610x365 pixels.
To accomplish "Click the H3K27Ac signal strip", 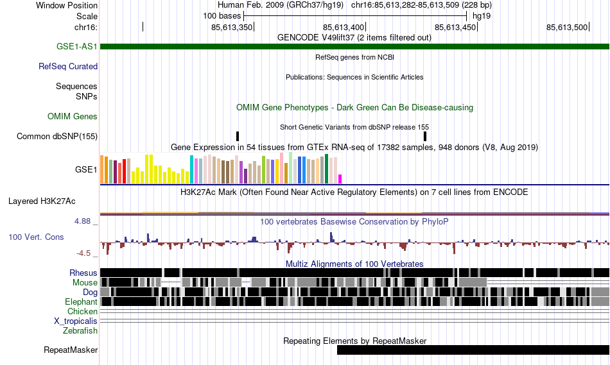I will coord(355,213).
